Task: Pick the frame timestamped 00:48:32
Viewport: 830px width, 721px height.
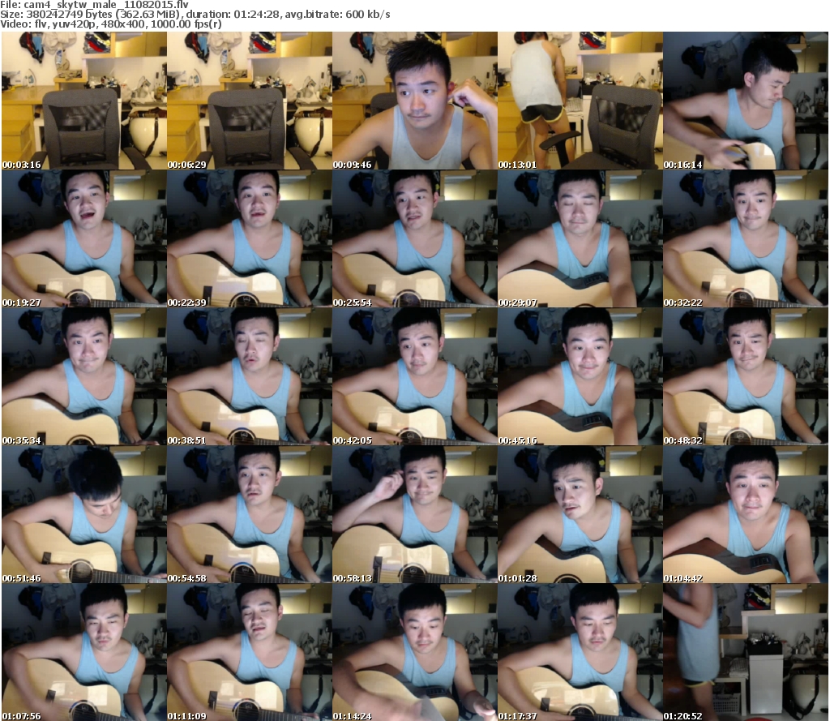Action: pyautogui.click(x=746, y=376)
